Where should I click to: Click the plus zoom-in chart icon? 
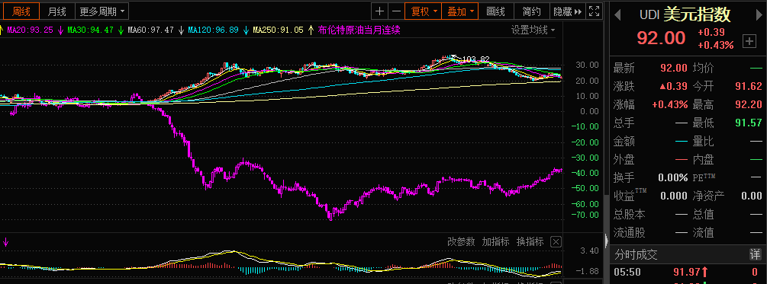pyautogui.click(x=379, y=11)
